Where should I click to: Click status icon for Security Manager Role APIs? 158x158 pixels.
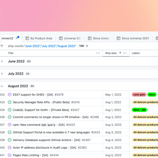pyautogui.click(x=9, y=102)
